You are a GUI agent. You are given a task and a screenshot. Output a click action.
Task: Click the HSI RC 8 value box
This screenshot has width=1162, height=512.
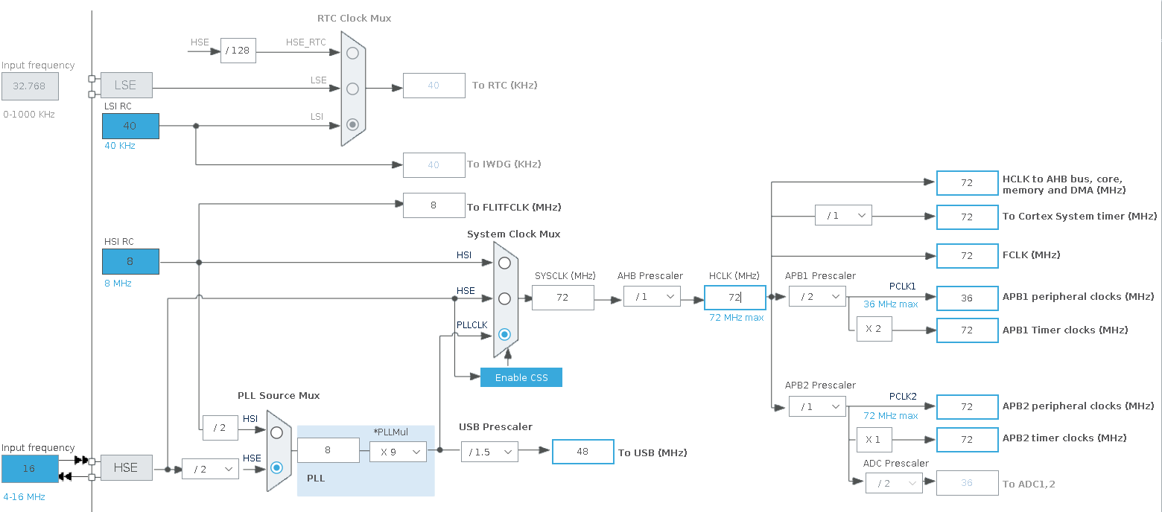coord(130,261)
